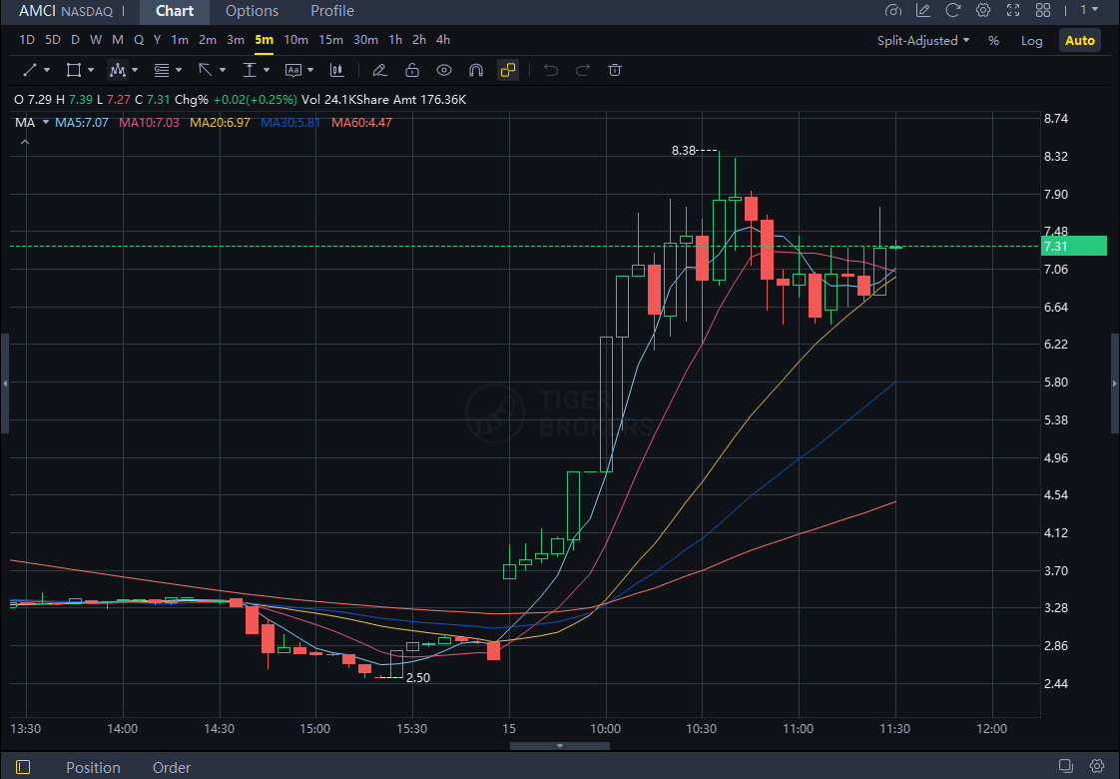This screenshot has height=779, width=1120.
Task: Open the text tool dropdown arrow
Action: click(310, 70)
